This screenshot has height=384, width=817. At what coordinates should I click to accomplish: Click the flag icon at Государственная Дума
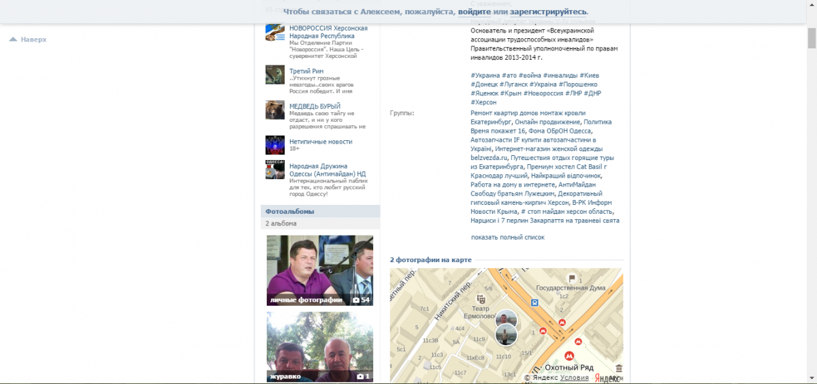572,278
